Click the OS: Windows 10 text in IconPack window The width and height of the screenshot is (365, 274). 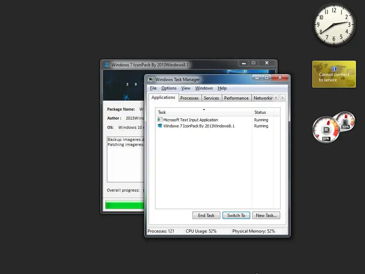[126, 127]
